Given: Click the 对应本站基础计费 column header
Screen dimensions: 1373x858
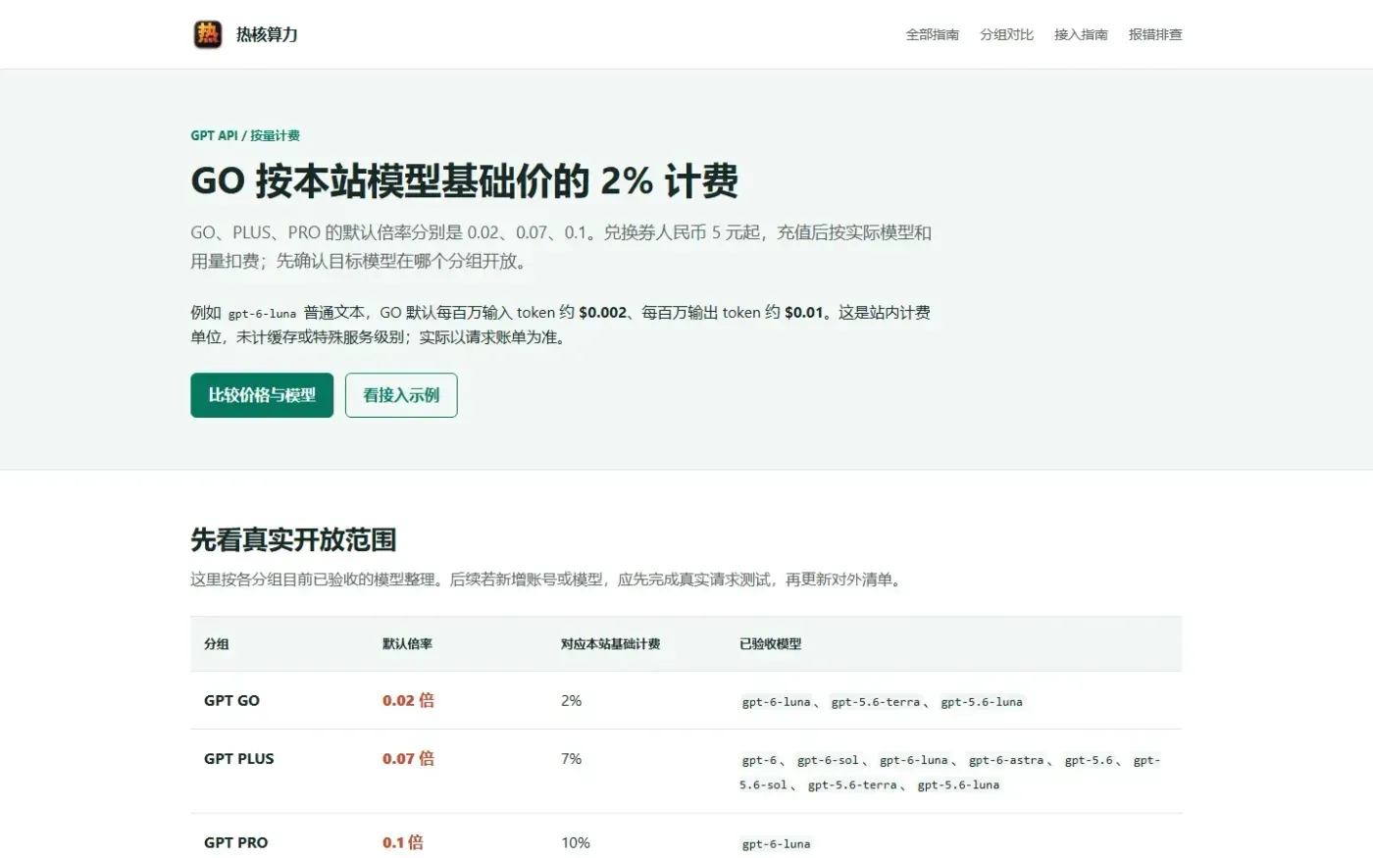Looking at the screenshot, I should click(610, 644).
